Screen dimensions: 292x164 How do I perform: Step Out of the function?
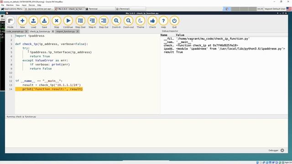104,22
